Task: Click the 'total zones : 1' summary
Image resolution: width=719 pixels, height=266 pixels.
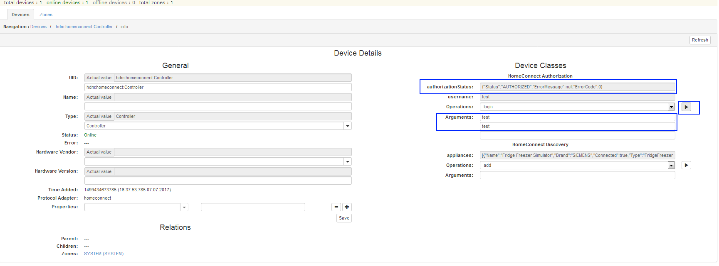Action: tap(156, 2)
